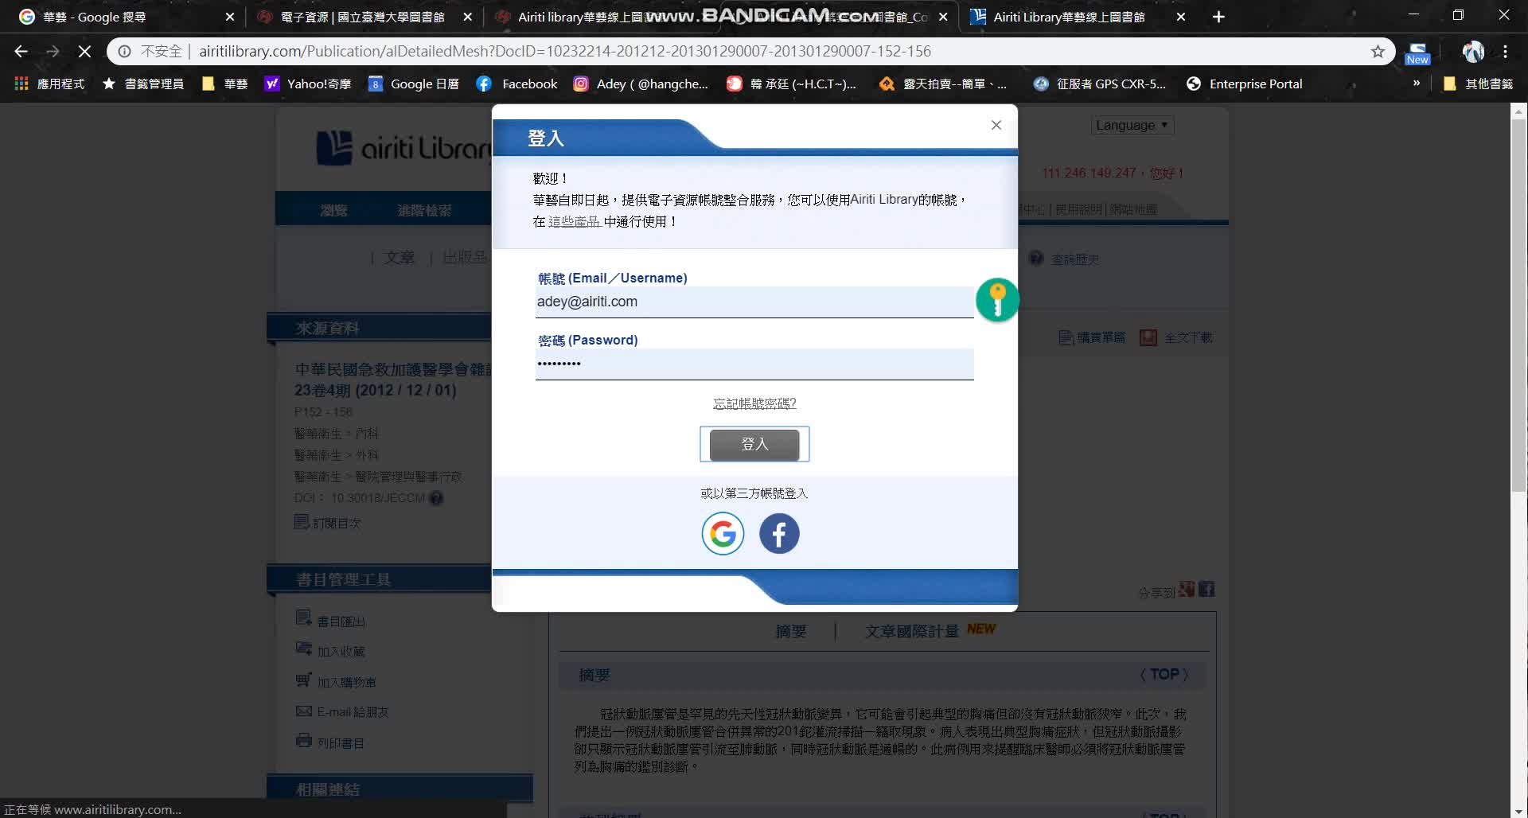Click the airiti Library logo
This screenshot has height=818, width=1528.
click(x=403, y=148)
